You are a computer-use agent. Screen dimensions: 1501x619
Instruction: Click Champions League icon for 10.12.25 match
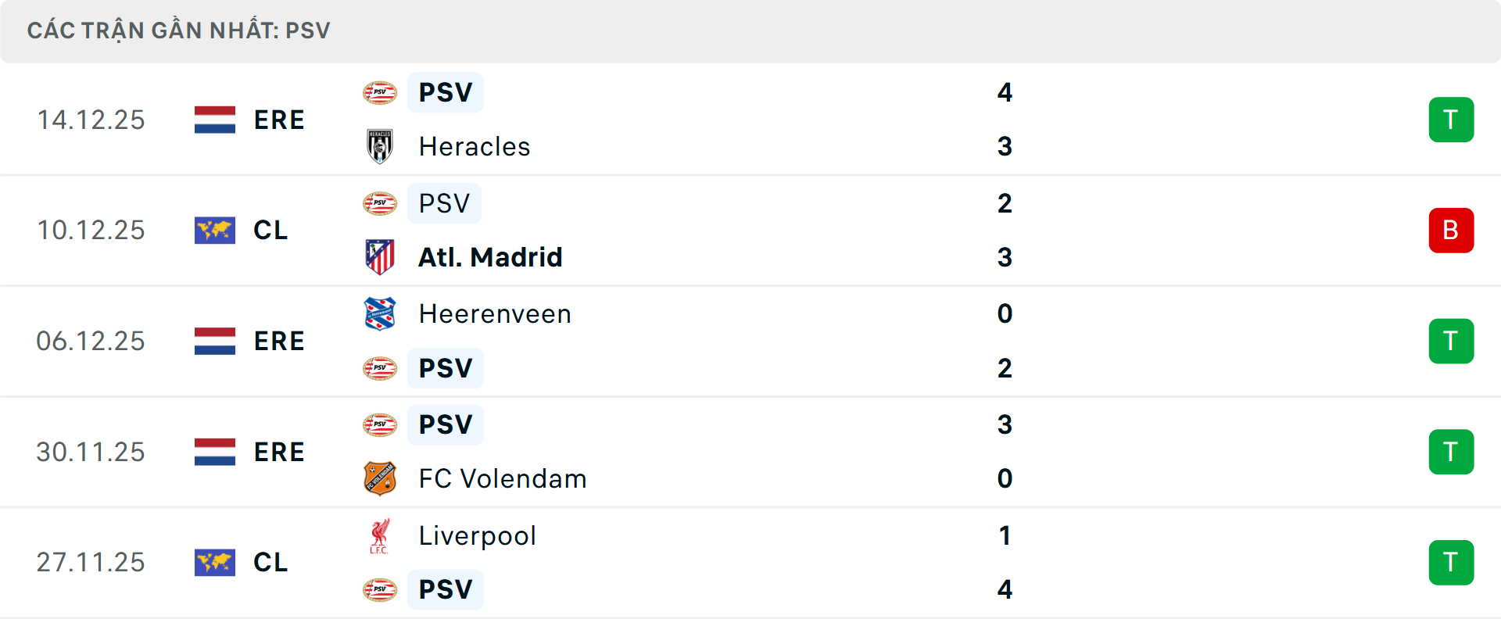[x=215, y=231]
